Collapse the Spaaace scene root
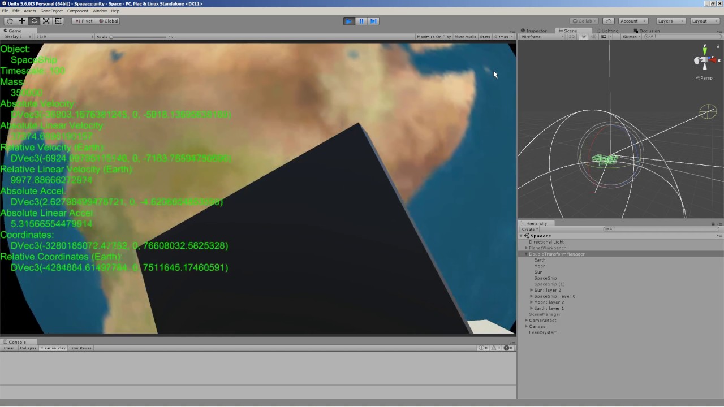The width and height of the screenshot is (724, 407). 522,236
